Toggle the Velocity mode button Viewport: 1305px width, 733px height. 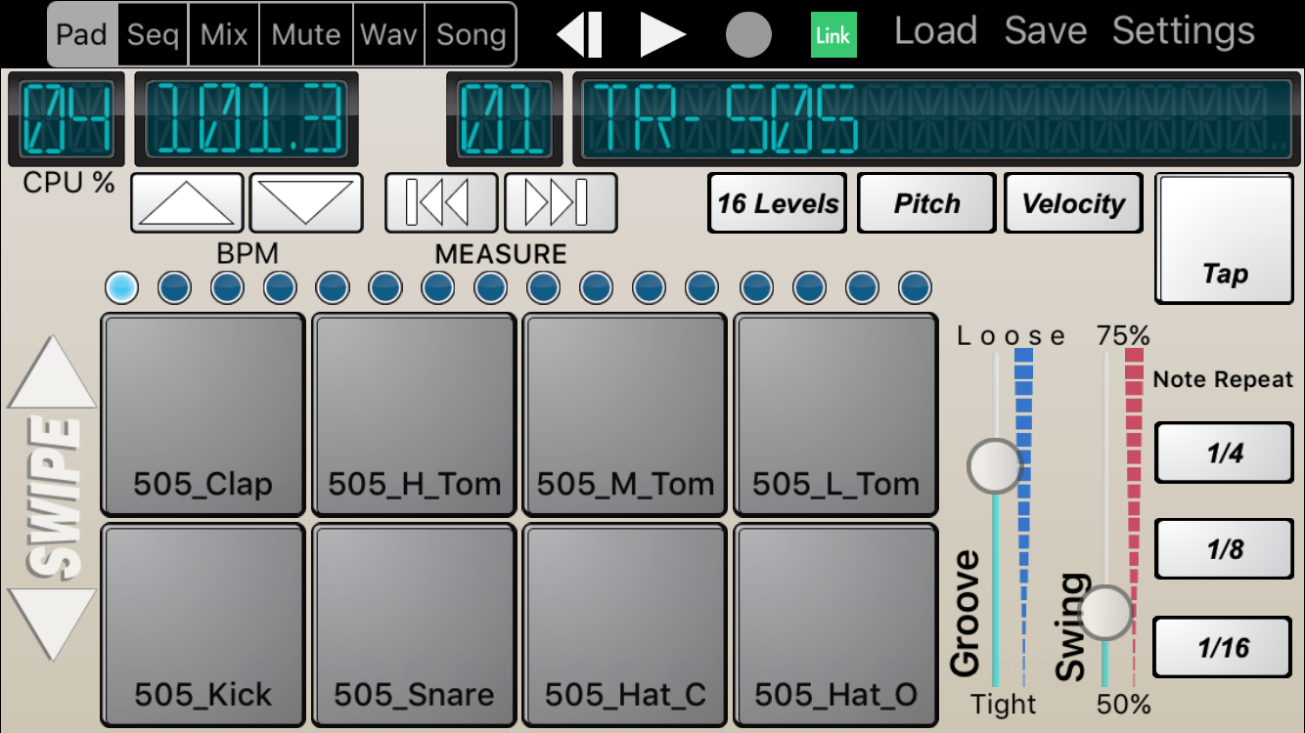[x=1073, y=203]
